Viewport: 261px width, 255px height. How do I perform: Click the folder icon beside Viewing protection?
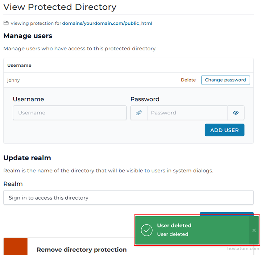click(x=6, y=23)
